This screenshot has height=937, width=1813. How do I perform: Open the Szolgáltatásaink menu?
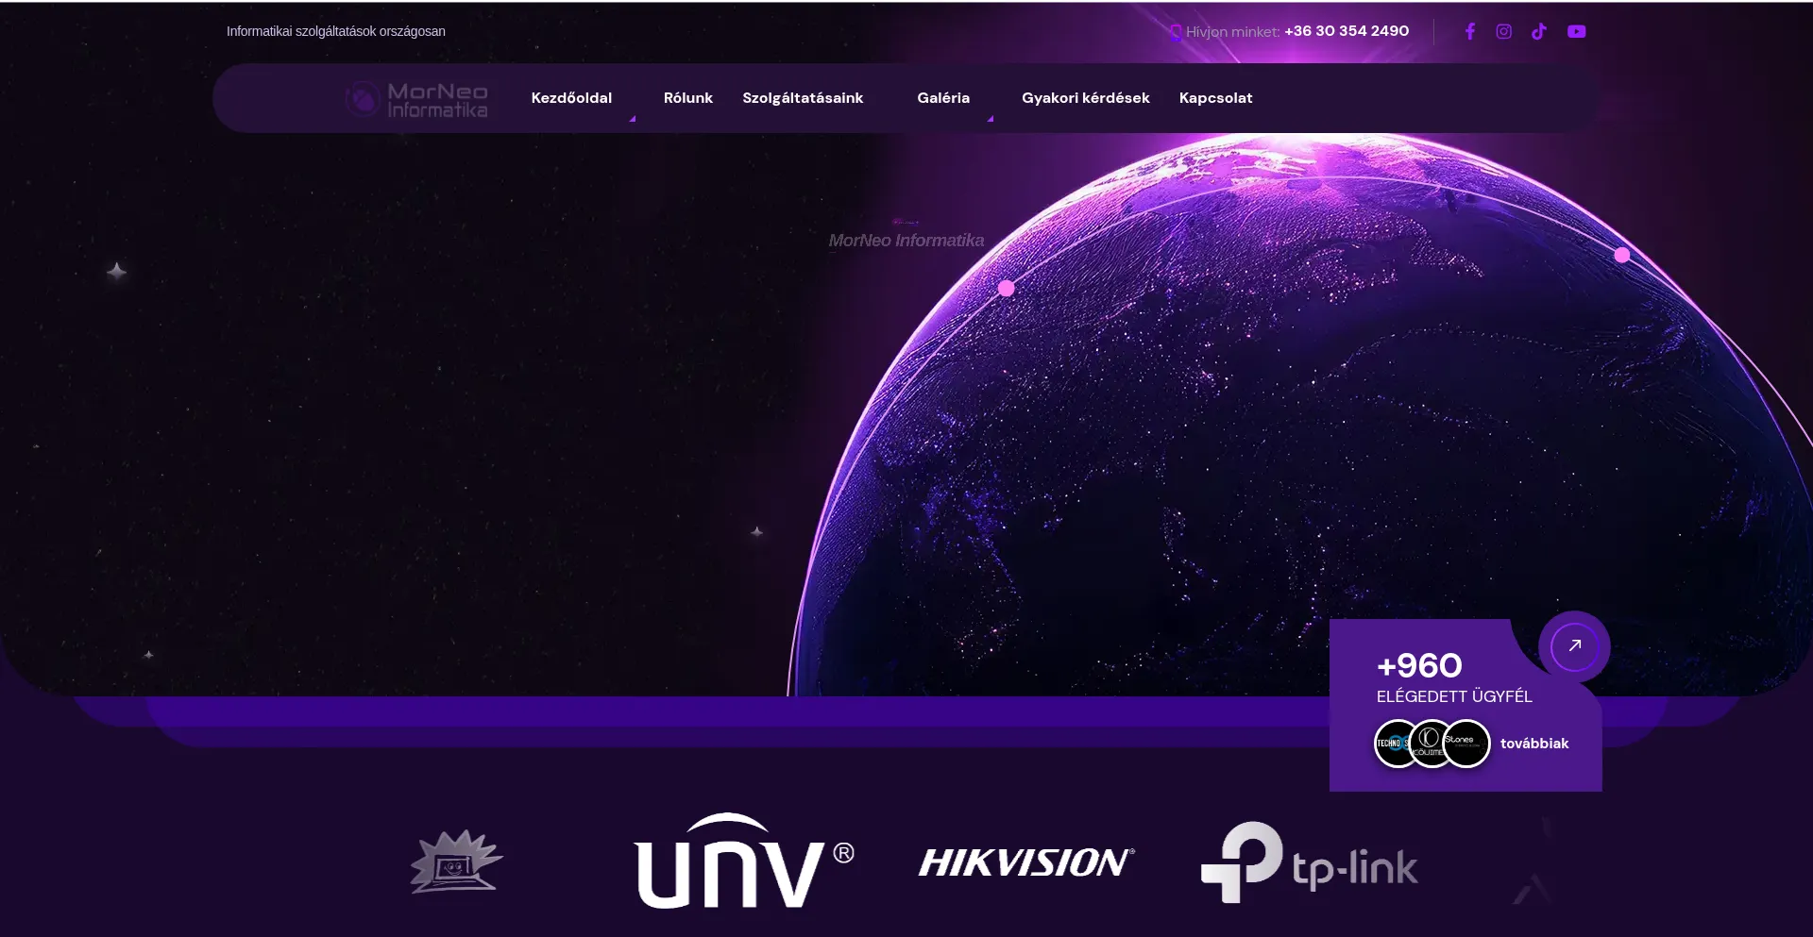point(802,98)
